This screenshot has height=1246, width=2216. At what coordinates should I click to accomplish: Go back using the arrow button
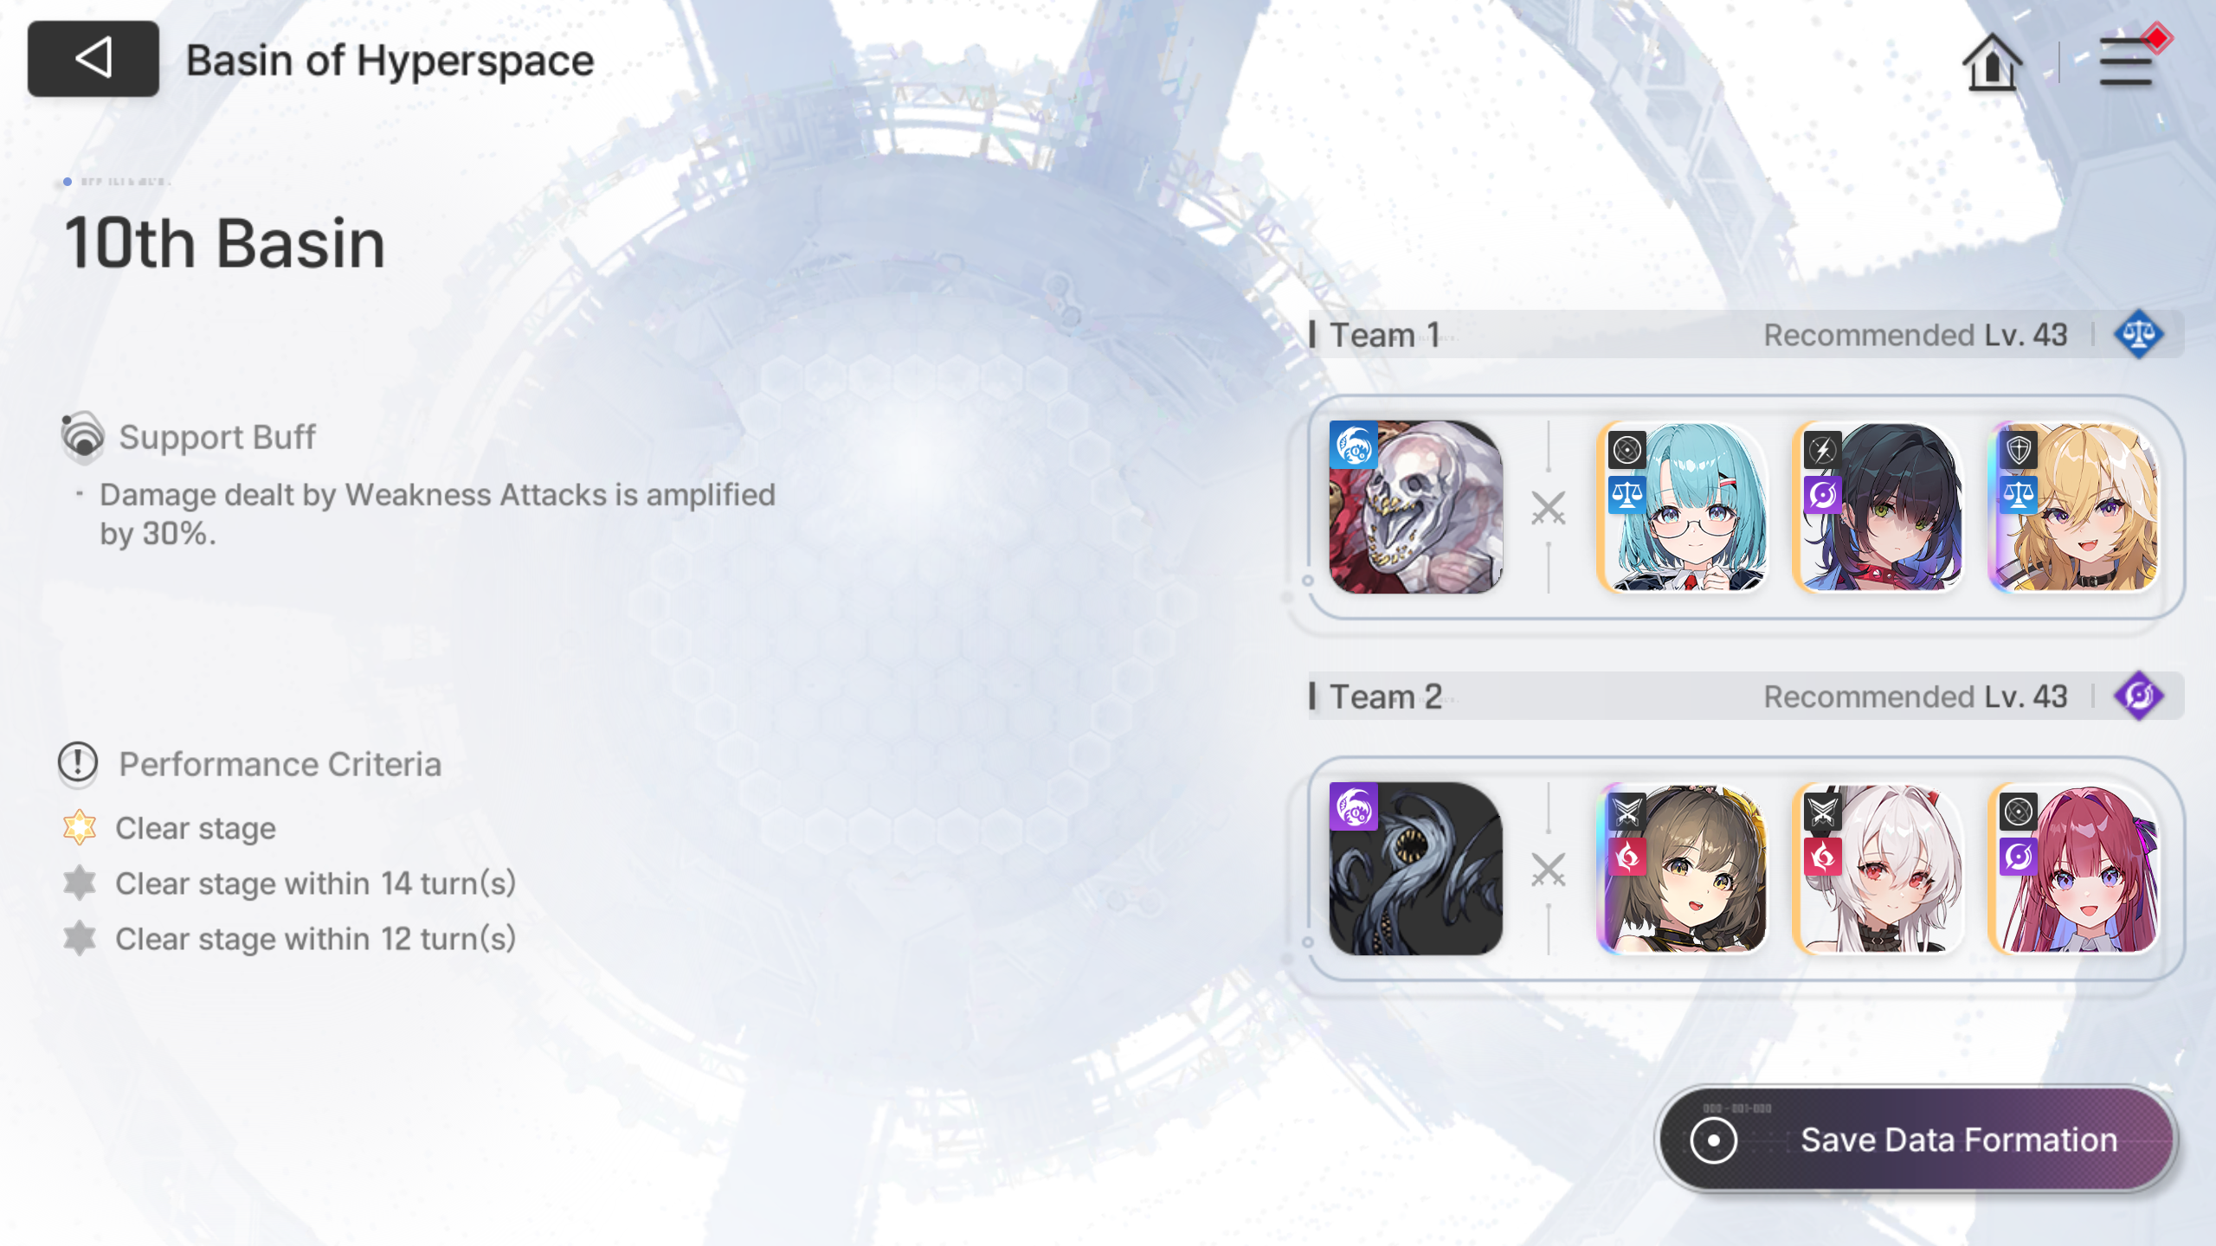click(x=93, y=59)
